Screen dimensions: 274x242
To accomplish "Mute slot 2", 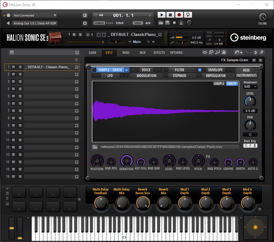I will pos(13,74).
